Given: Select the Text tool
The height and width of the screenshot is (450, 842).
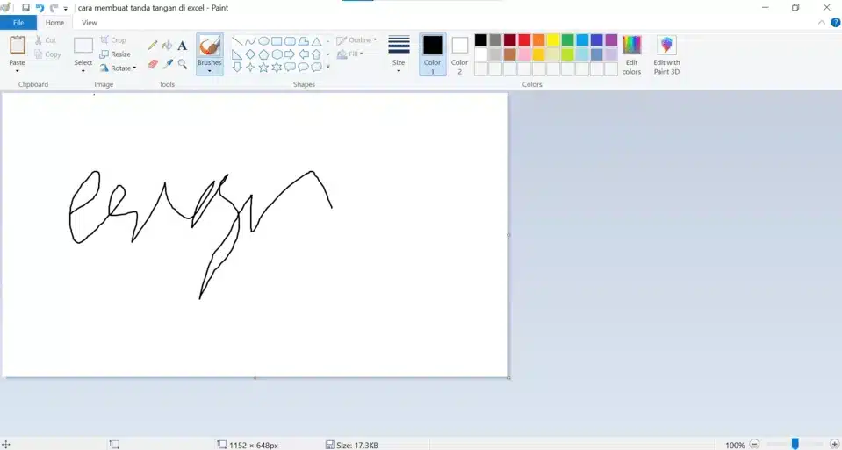Looking at the screenshot, I should (182, 46).
